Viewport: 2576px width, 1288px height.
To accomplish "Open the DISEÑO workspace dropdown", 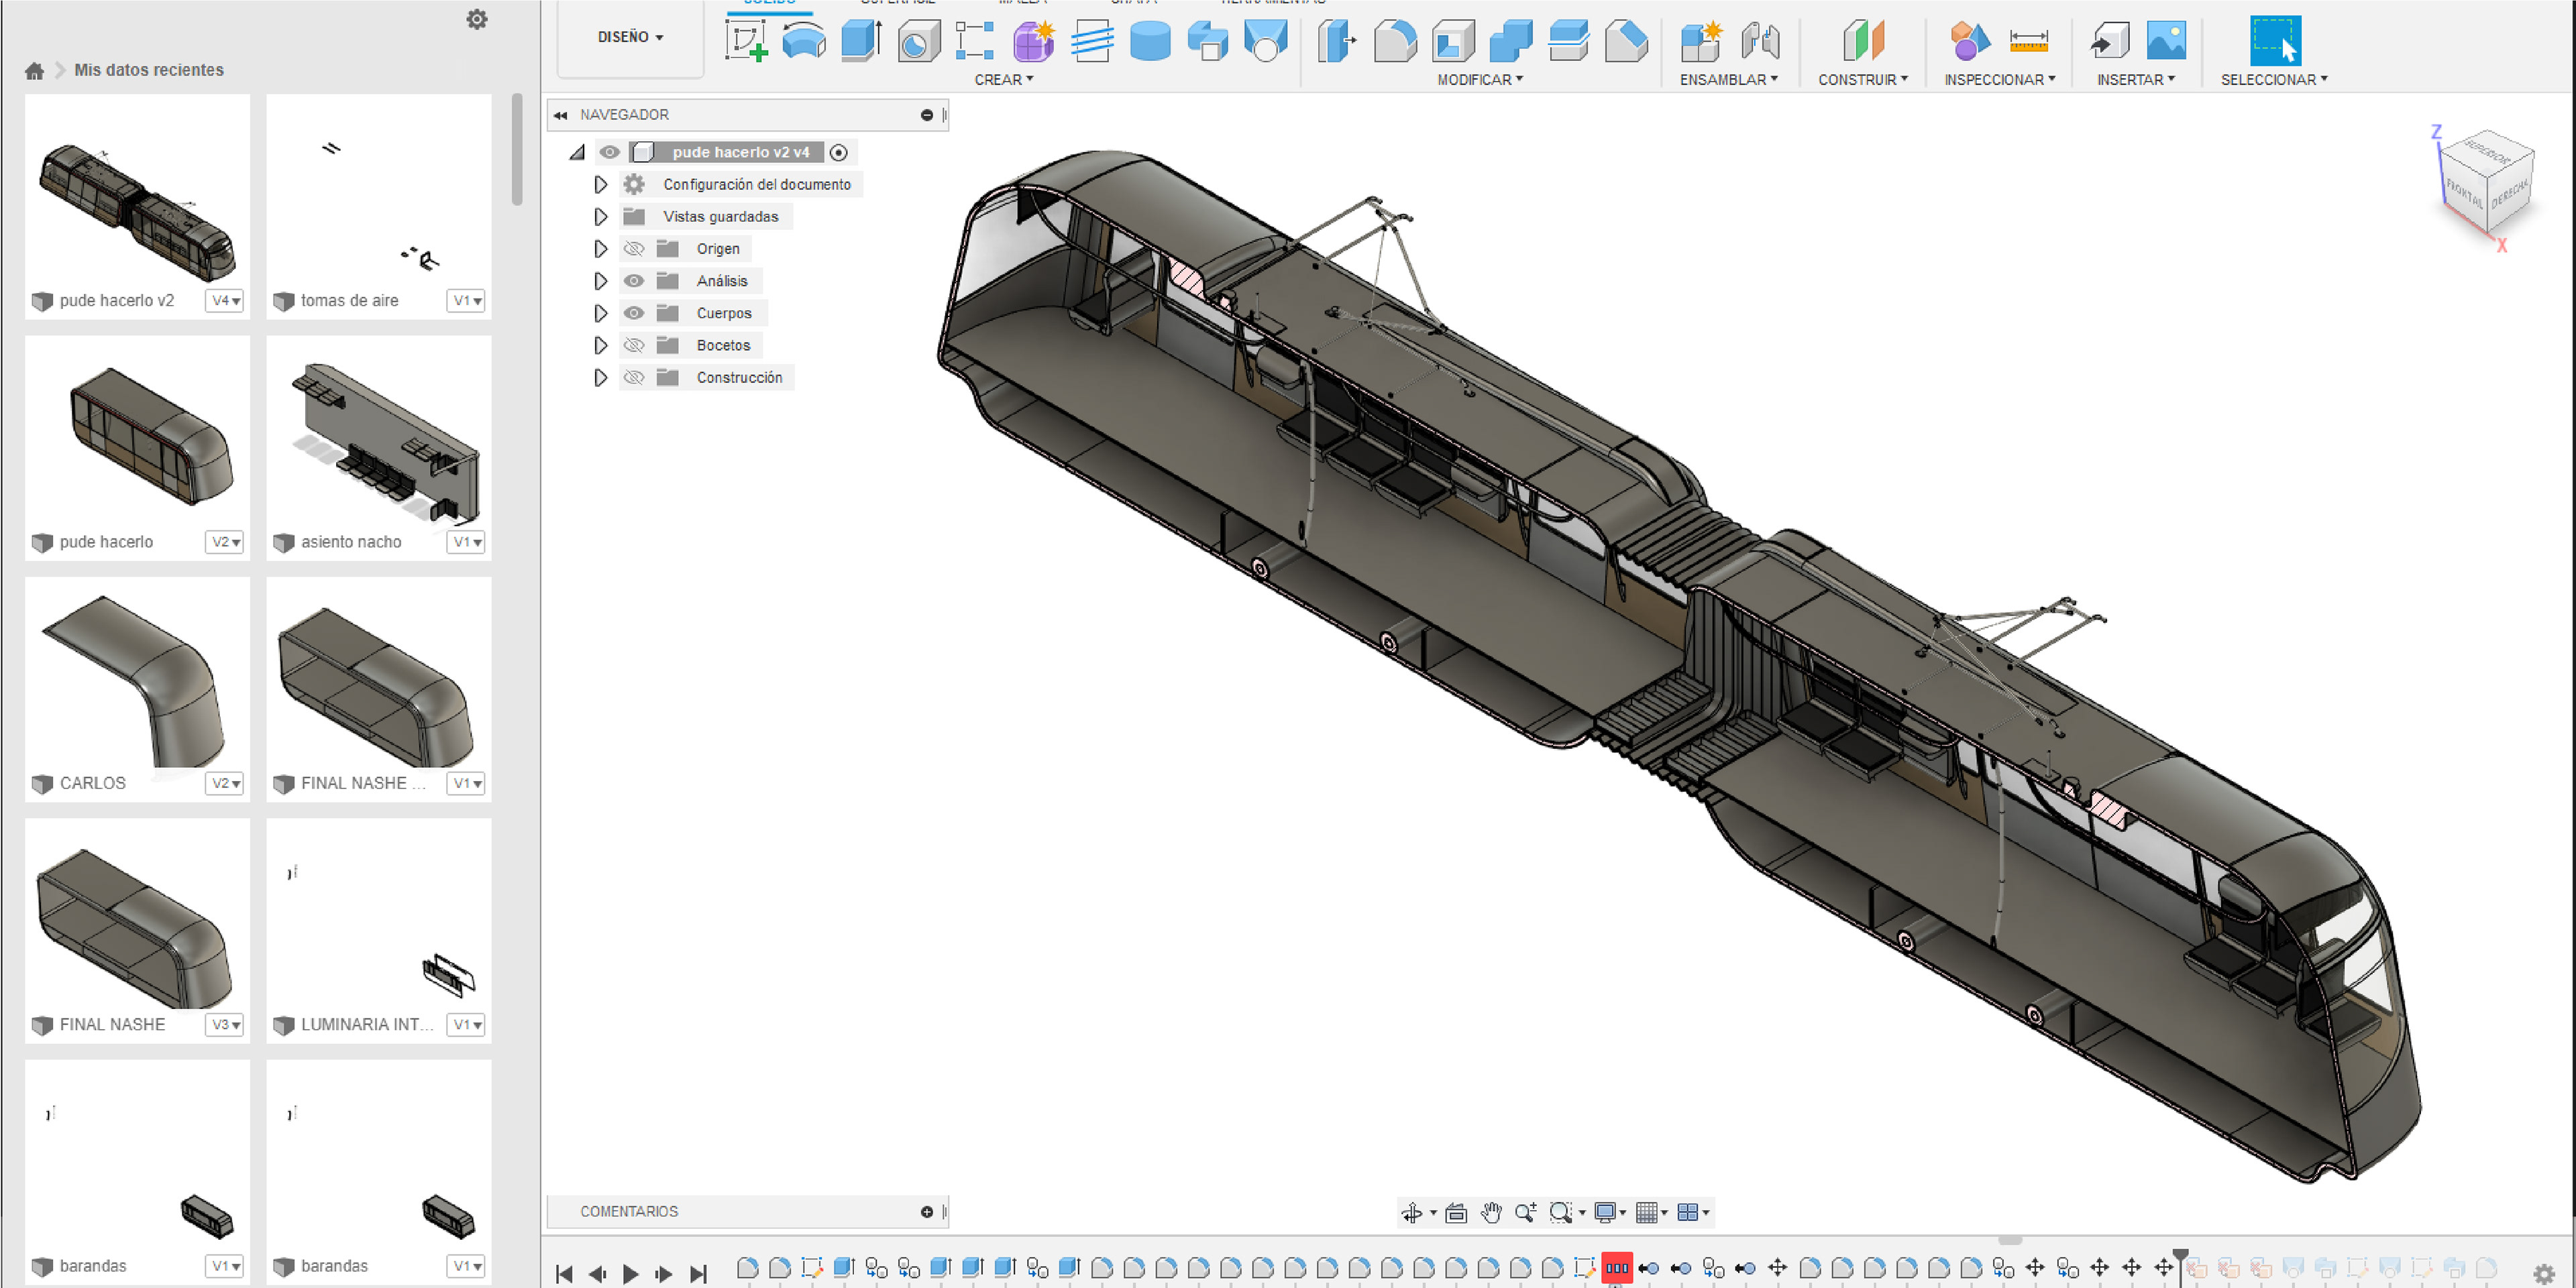I will [x=630, y=37].
